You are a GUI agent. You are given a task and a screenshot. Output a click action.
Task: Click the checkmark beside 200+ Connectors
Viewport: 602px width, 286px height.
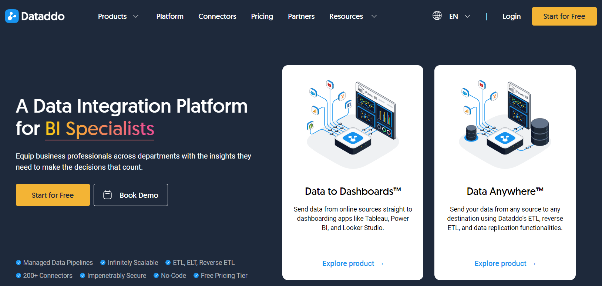(x=19, y=276)
